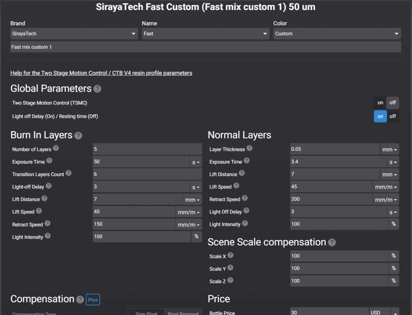Change burn-in Lift Distance unit dropdown

192,200
